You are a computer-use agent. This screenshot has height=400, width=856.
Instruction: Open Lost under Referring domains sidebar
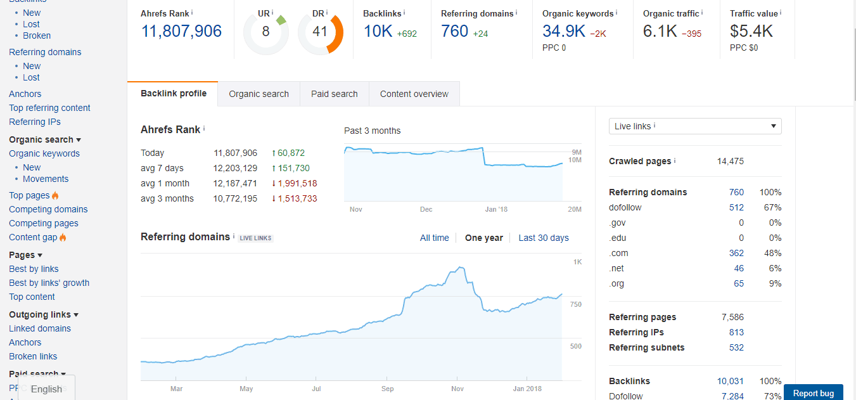point(31,77)
